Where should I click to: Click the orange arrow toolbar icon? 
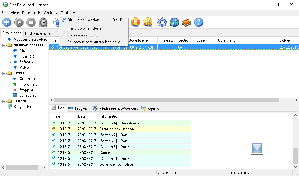135,22
